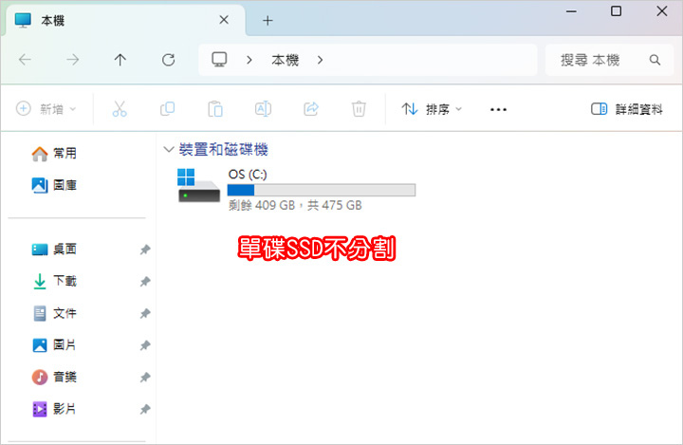The image size is (683, 445).
Task: Click the rename icon in toolbar
Action: 263,109
